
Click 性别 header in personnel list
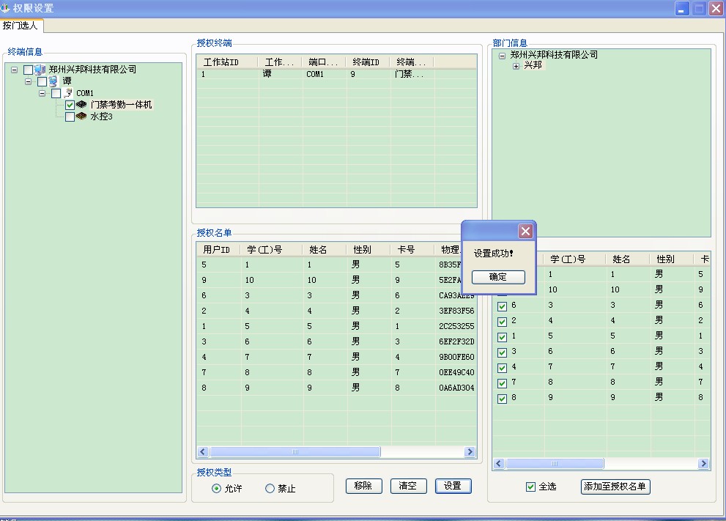tap(671, 259)
